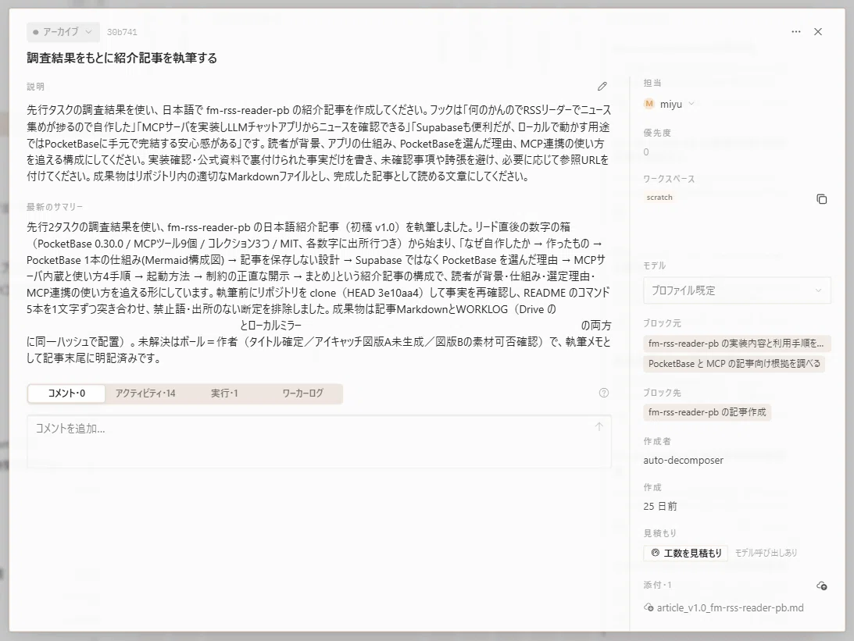Open the アーカイブ status dropdown
The image size is (854, 641).
[63, 32]
